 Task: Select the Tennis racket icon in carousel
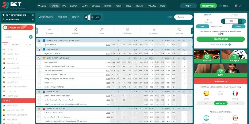point(102,29)
